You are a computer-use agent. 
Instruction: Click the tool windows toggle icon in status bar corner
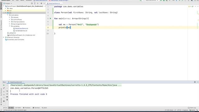(x=1, y=110)
